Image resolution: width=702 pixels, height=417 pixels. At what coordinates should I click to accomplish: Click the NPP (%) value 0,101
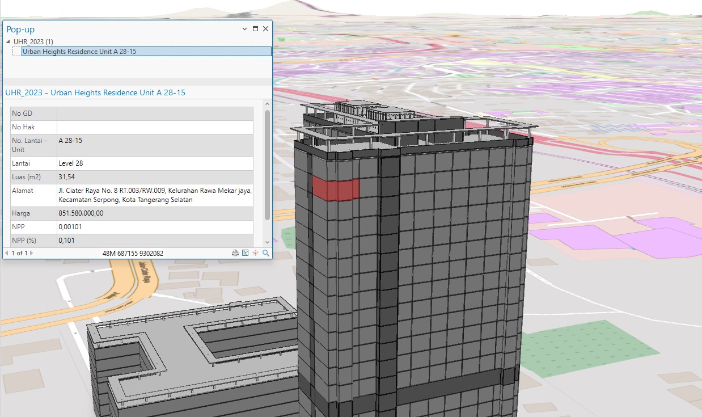[66, 241]
